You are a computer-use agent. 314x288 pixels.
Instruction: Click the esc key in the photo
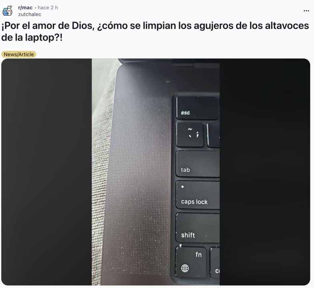(x=197, y=108)
